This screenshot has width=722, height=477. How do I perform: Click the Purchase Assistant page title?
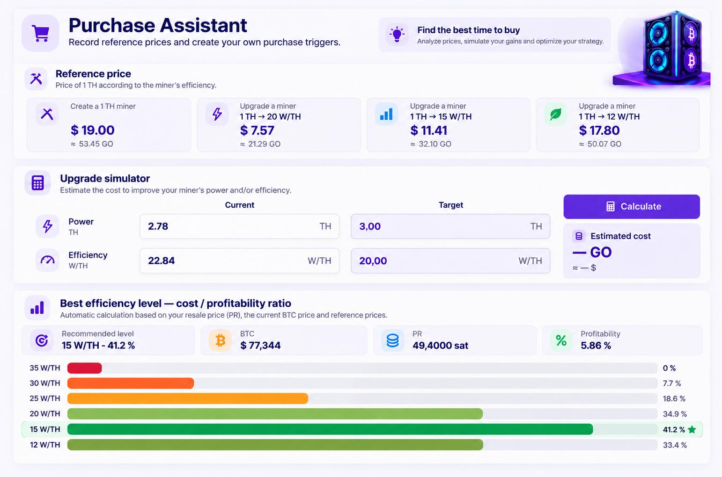(158, 25)
